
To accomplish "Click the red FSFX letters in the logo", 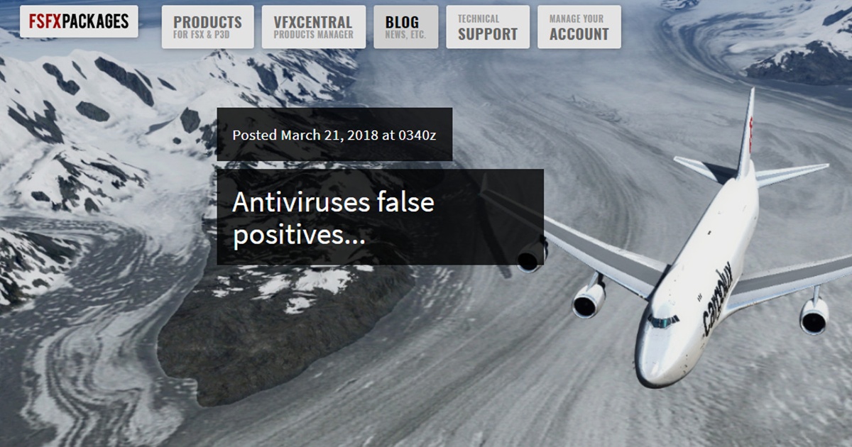I will (45, 22).
